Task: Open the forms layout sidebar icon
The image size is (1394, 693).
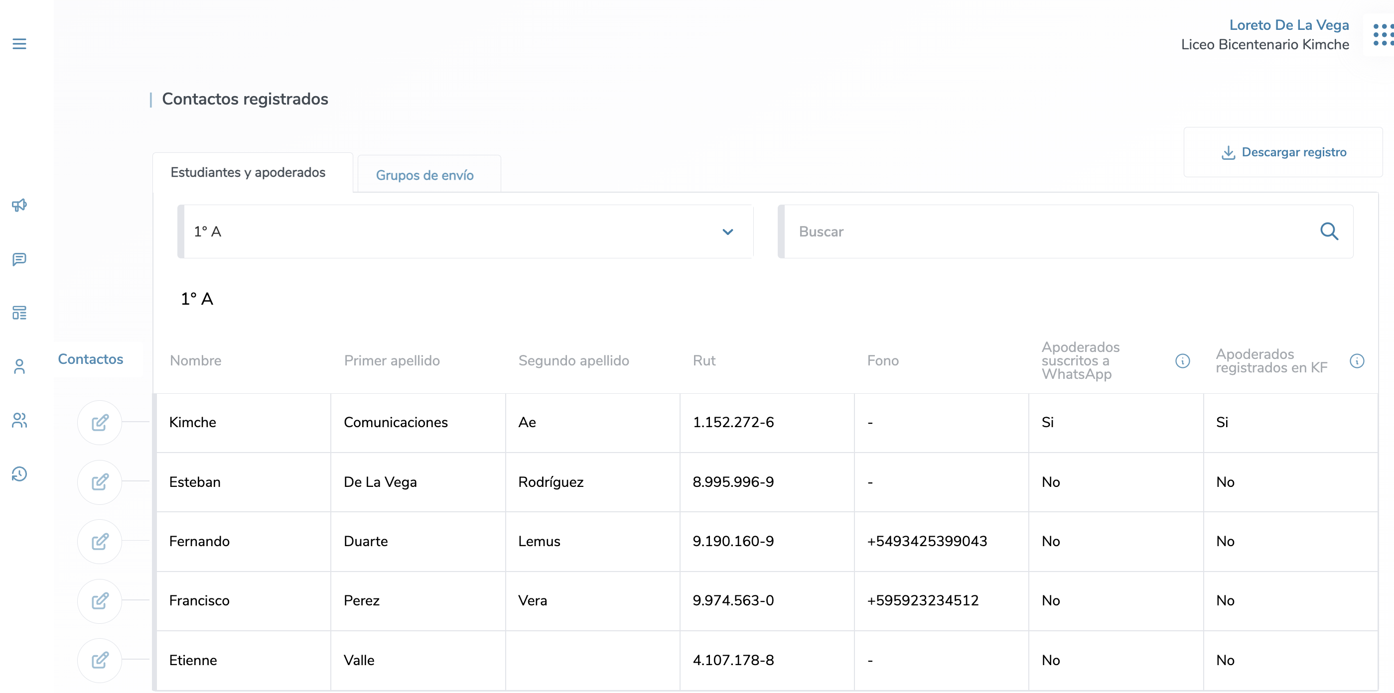Action: pos(19,313)
